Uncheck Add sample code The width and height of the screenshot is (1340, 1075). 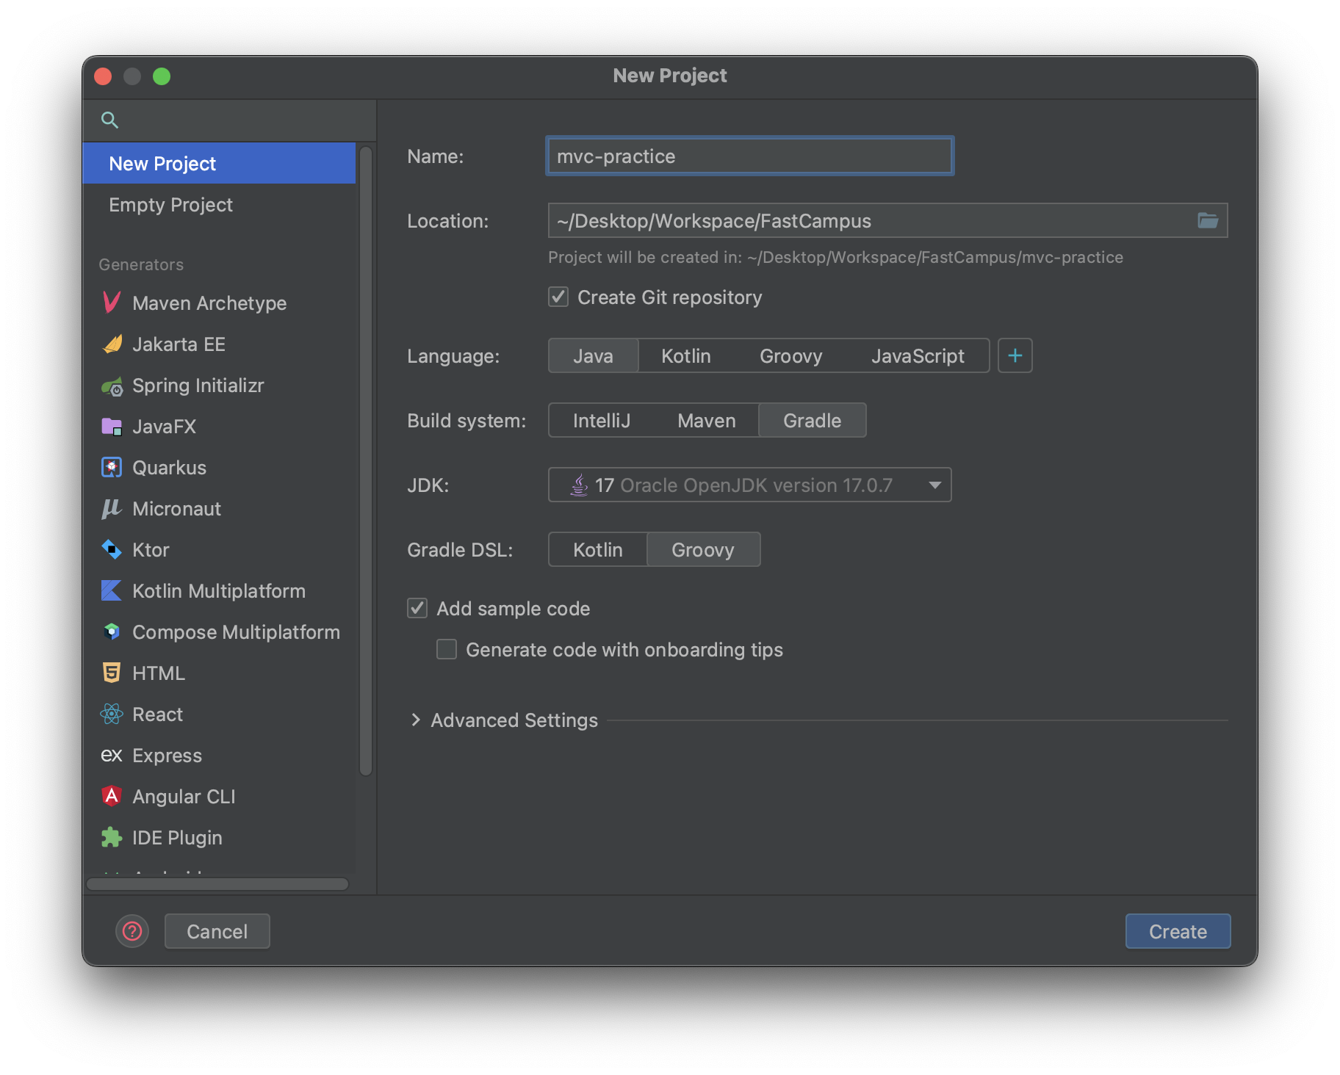click(x=417, y=608)
